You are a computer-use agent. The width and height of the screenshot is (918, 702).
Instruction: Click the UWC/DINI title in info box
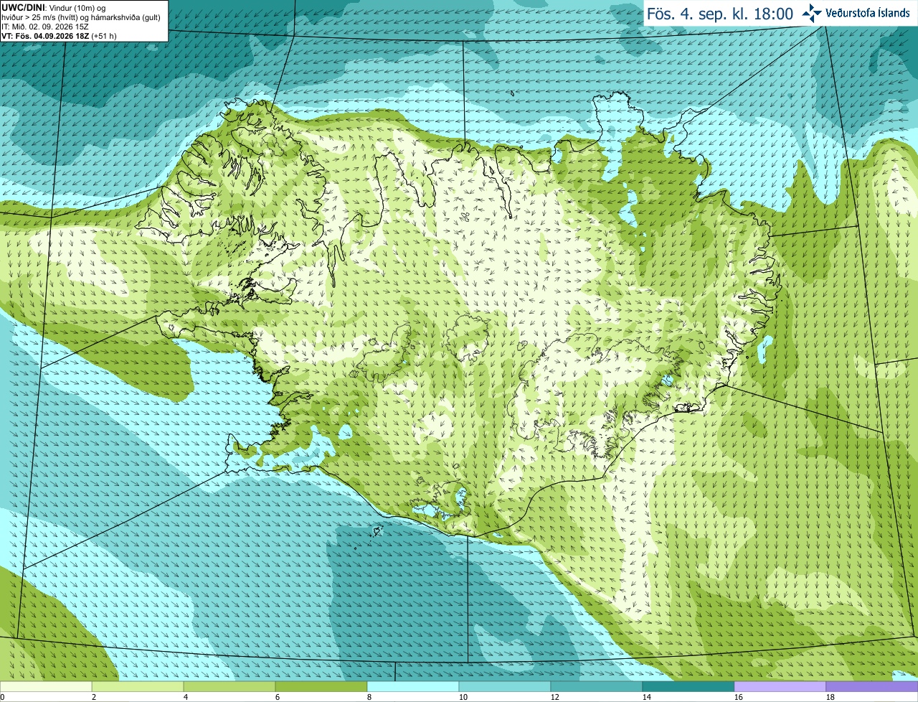pyautogui.click(x=23, y=7)
